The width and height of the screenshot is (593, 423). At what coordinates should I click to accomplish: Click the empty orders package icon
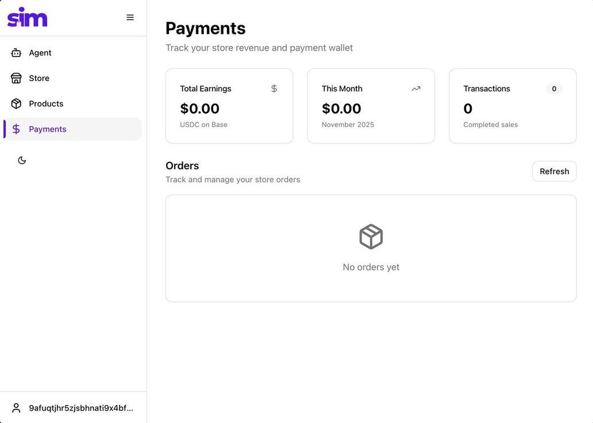click(371, 237)
